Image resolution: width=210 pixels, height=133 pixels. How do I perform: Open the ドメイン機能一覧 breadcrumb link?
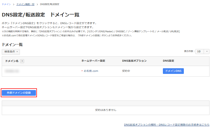pyautogui.click(x=25, y=4)
